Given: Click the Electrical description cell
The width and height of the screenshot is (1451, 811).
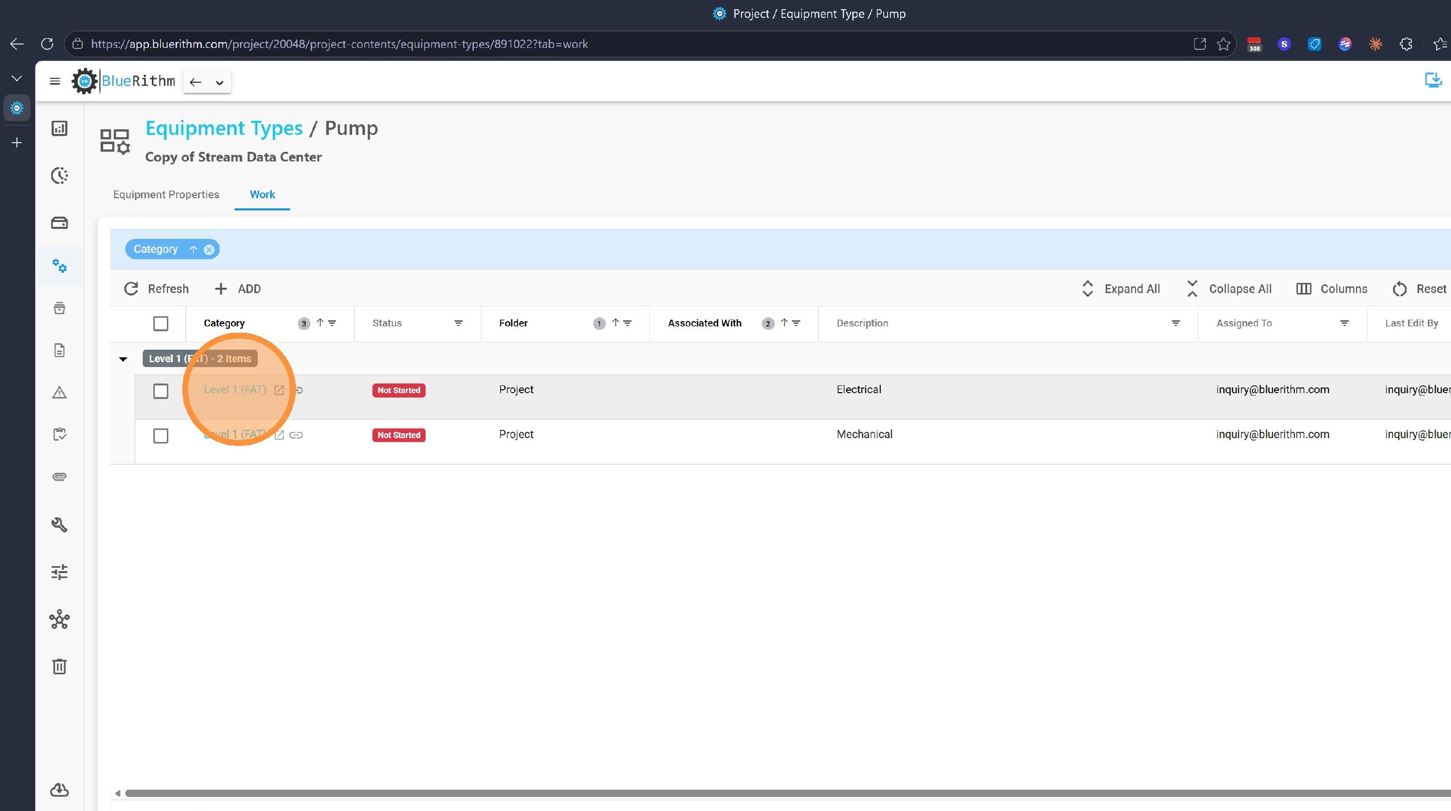Looking at the screenshot, I should (859, 390).
